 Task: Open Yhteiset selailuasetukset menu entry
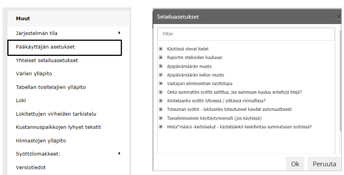click(x=46, y=60)
